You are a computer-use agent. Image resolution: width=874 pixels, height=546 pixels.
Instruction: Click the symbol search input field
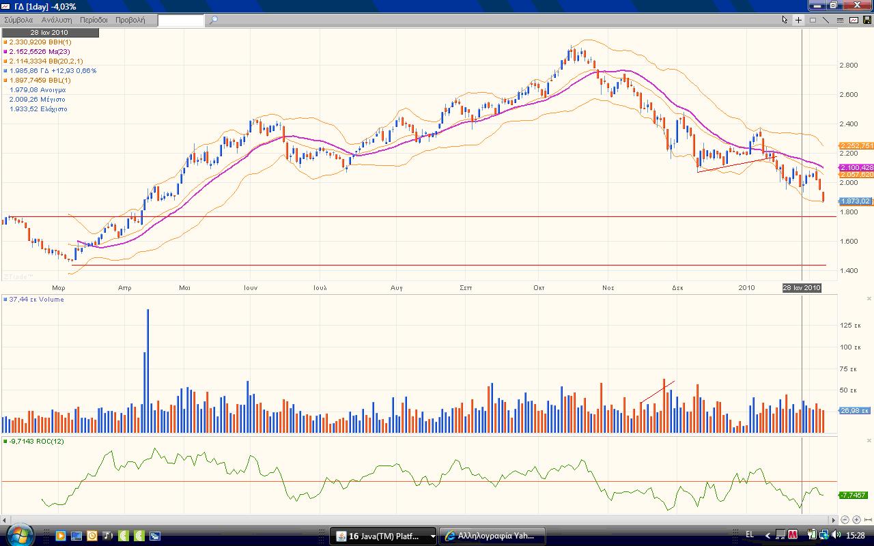(x=181, y=20)
